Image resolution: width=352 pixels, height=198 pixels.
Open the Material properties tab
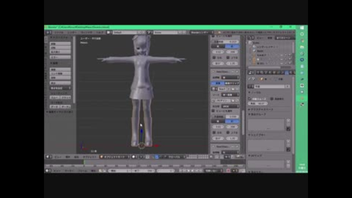290,73
